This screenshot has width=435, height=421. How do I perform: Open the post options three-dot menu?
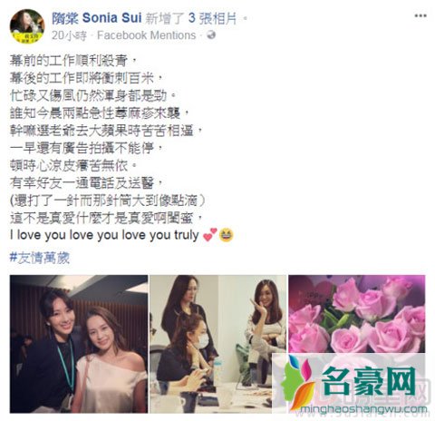[420, 15]
